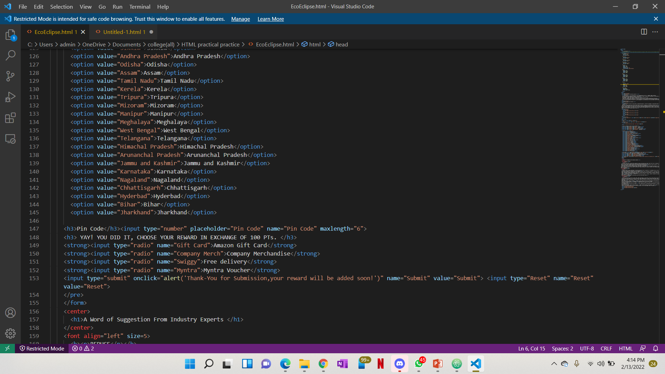Click the Manage settings gear icon
The height and width of the screenshot is (374, 665).
point(10,333)
